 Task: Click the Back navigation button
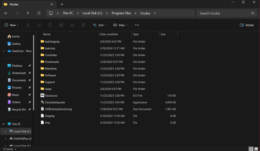[x=6, y=13]
